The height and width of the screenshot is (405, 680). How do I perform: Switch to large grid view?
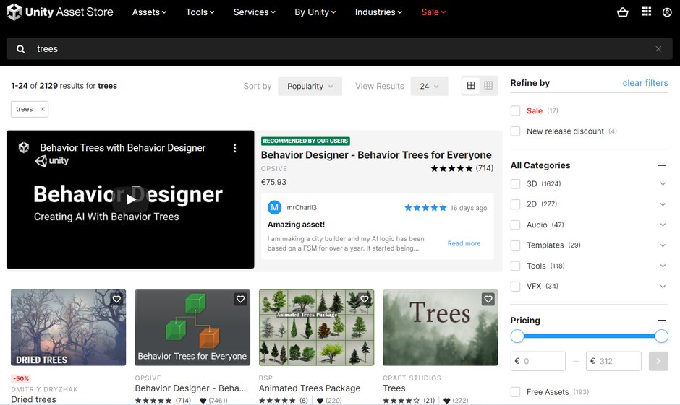(471, 85)
